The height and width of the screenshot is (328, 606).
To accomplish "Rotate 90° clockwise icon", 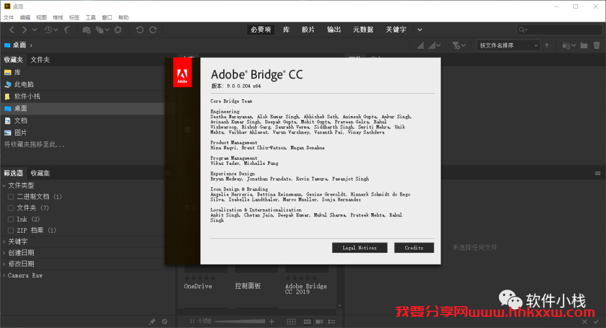I will [x=153, y=30].
